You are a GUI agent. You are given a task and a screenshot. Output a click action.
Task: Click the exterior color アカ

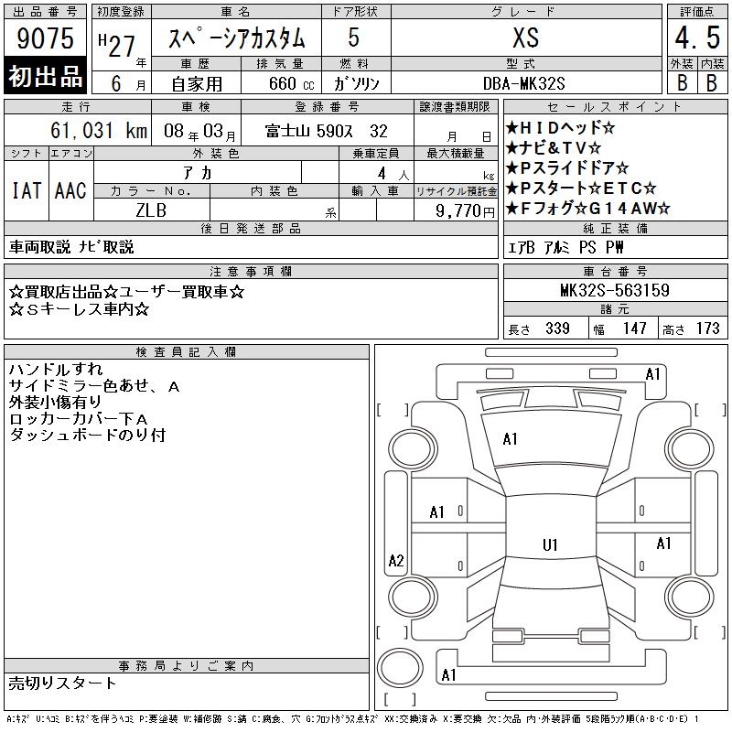tap(198, 173)
